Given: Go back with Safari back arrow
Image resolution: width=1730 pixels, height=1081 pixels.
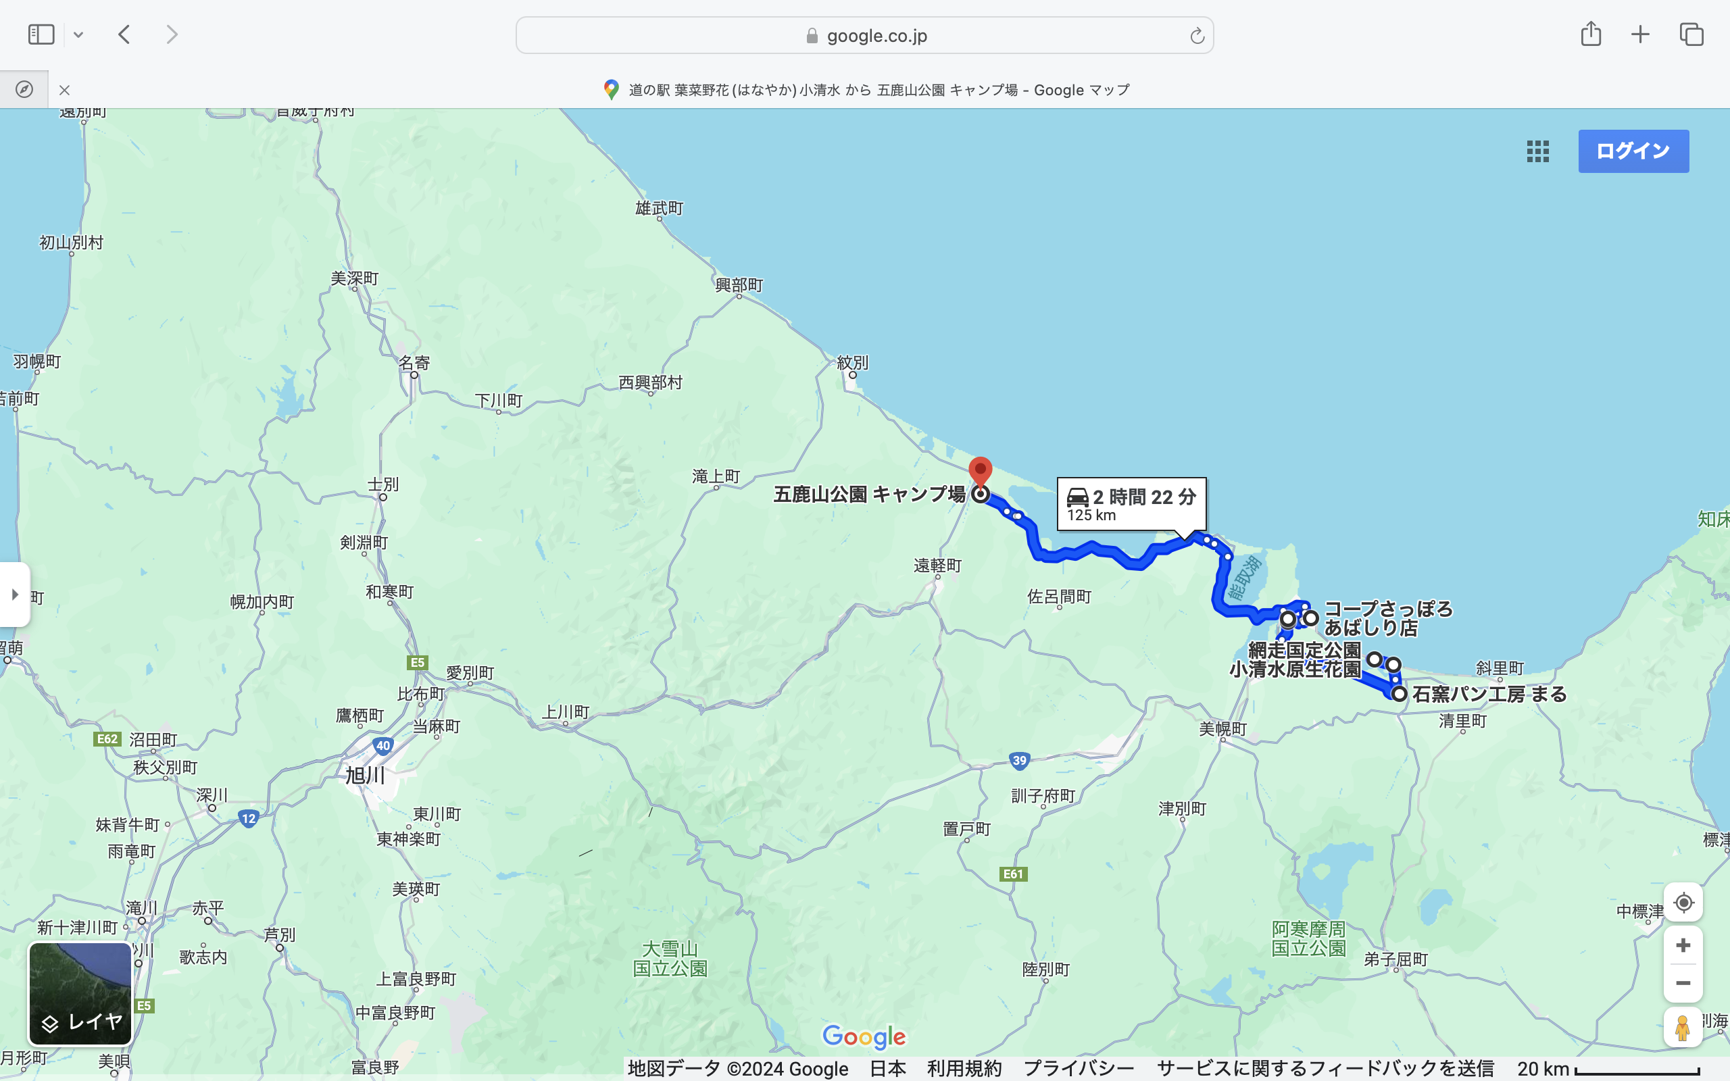Looking at the screenshot, I should (124, 34).
